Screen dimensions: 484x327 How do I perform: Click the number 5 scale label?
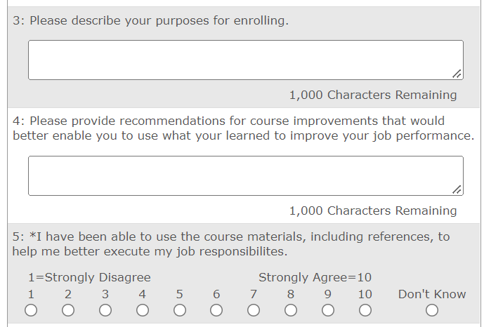point(180,295)
